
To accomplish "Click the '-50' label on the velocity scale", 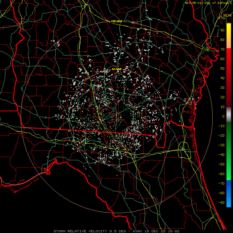I will (221, 164).
